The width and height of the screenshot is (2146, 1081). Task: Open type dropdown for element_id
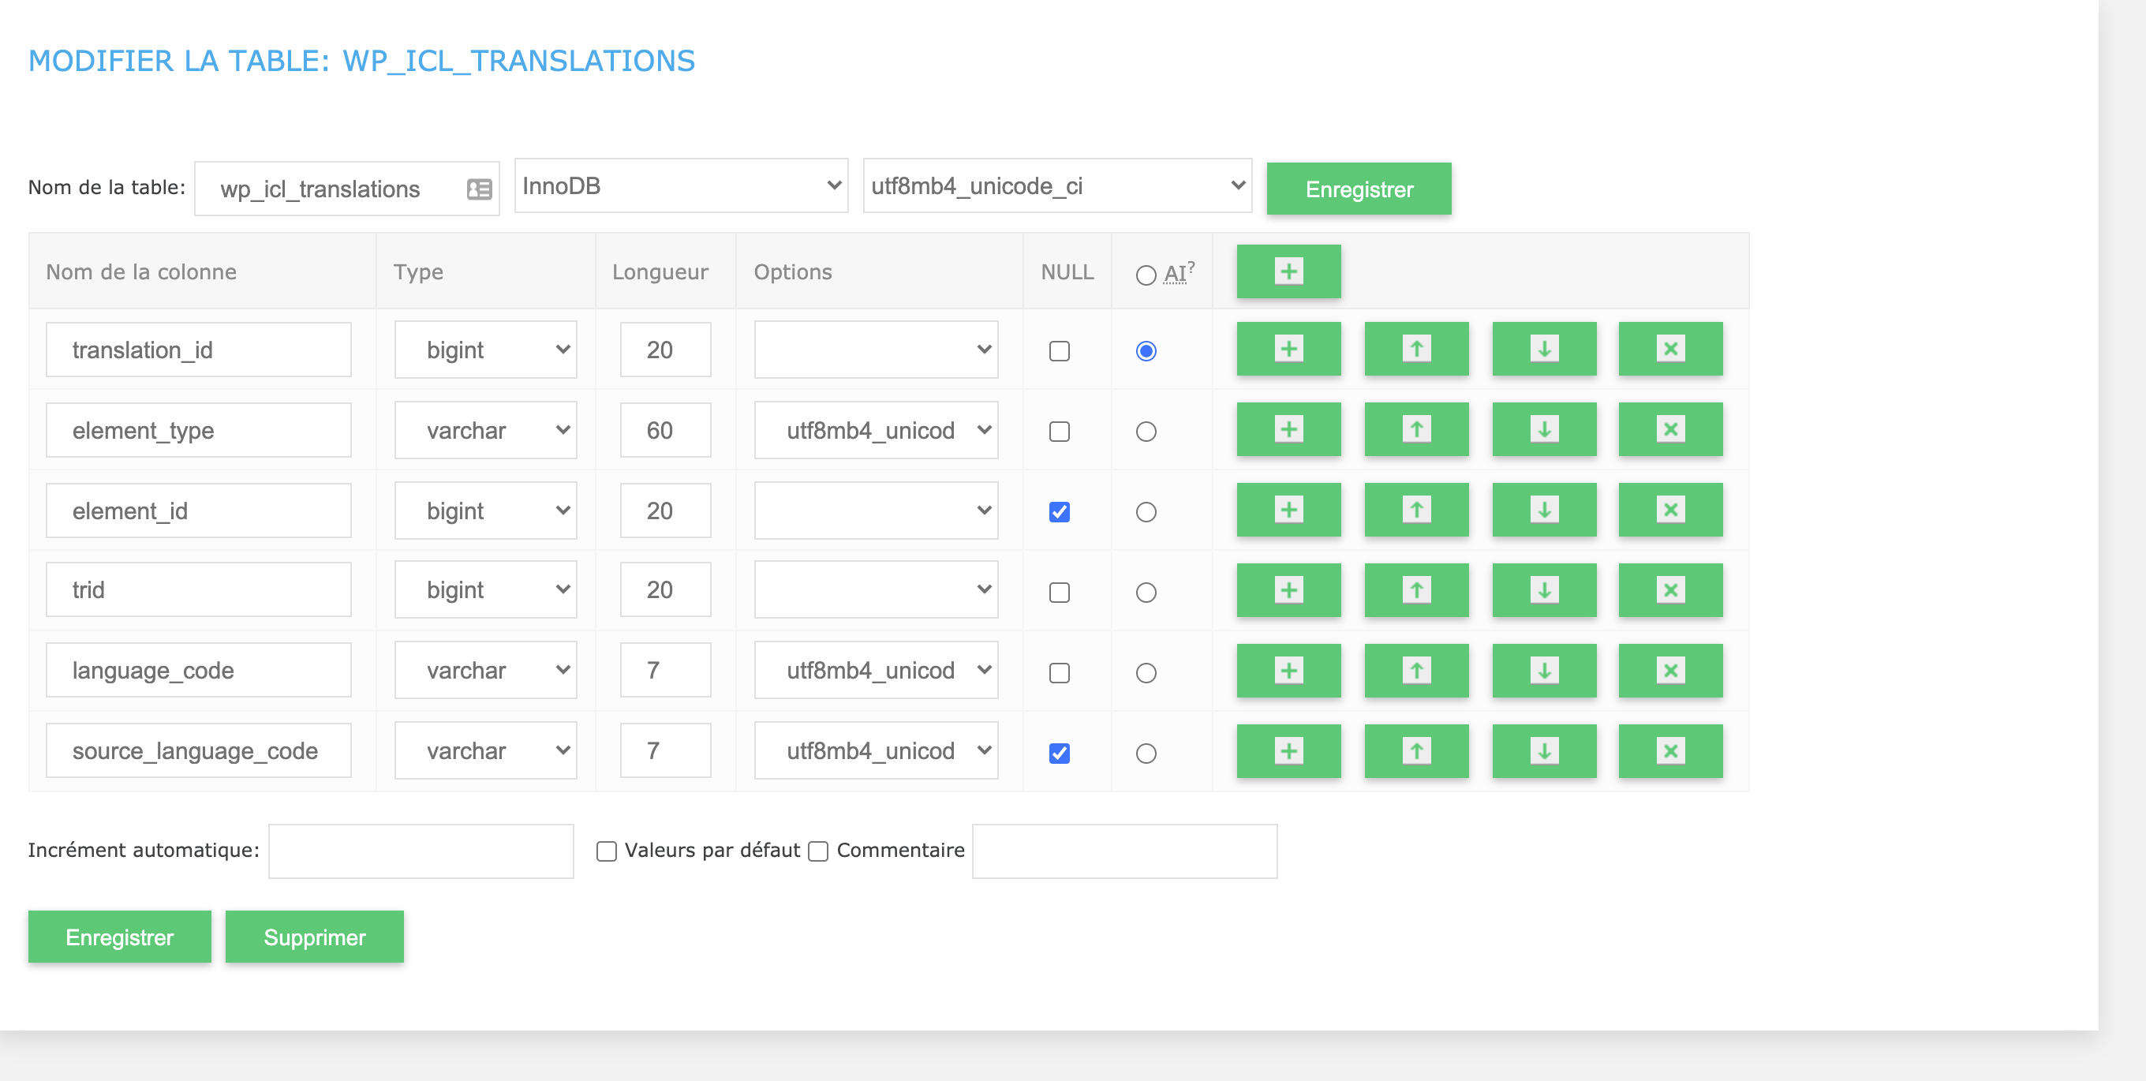coord(486,511)
